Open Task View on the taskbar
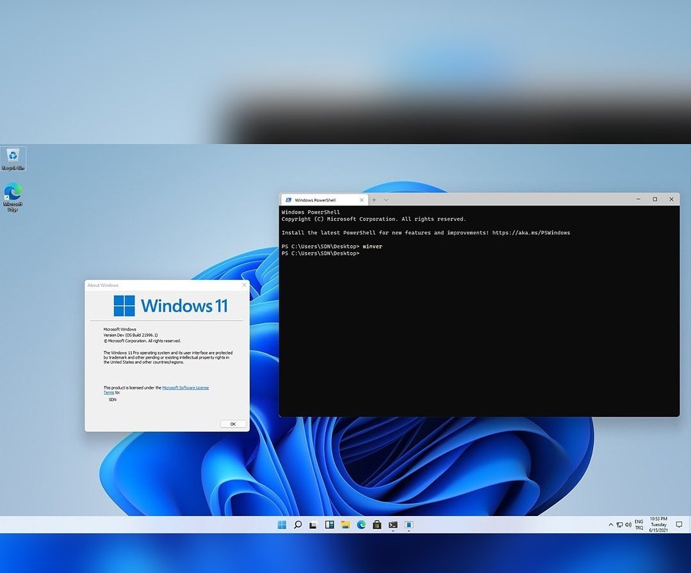691x573 pixels. tap(313, 524)
